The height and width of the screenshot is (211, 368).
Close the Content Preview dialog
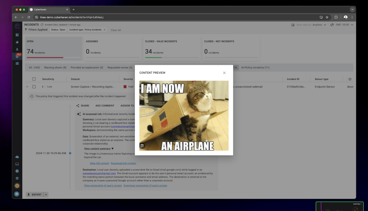(x=224, y=73)
